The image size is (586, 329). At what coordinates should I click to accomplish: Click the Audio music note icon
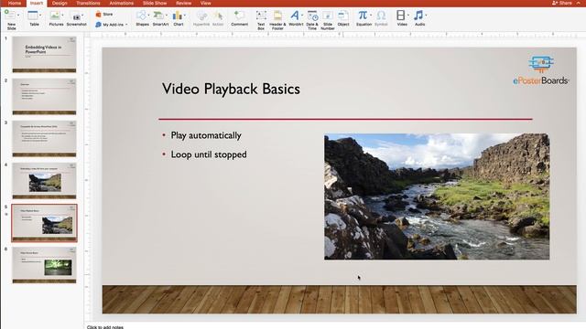pyautogui.click(x=418, y=16)
